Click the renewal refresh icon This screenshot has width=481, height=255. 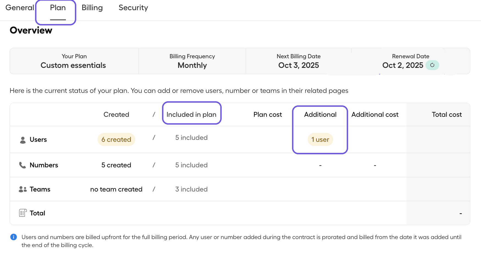tap(432, 65)
